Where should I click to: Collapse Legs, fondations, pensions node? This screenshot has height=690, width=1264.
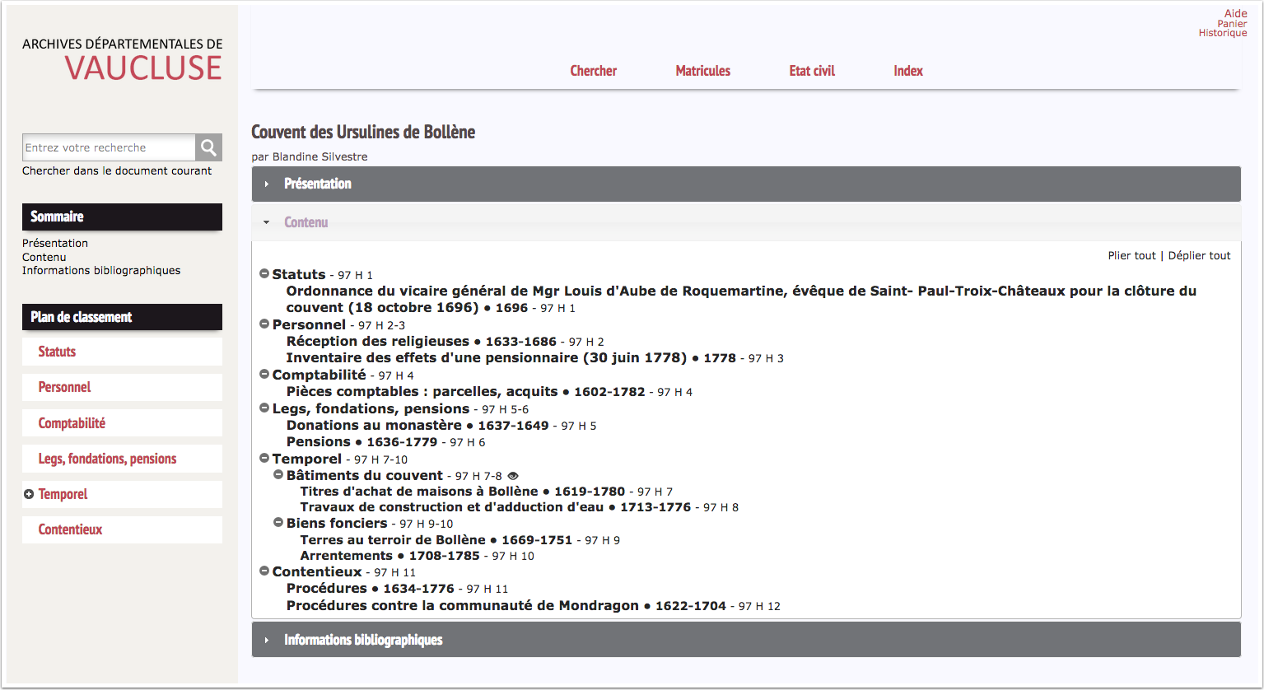click(x=264, y=408)
